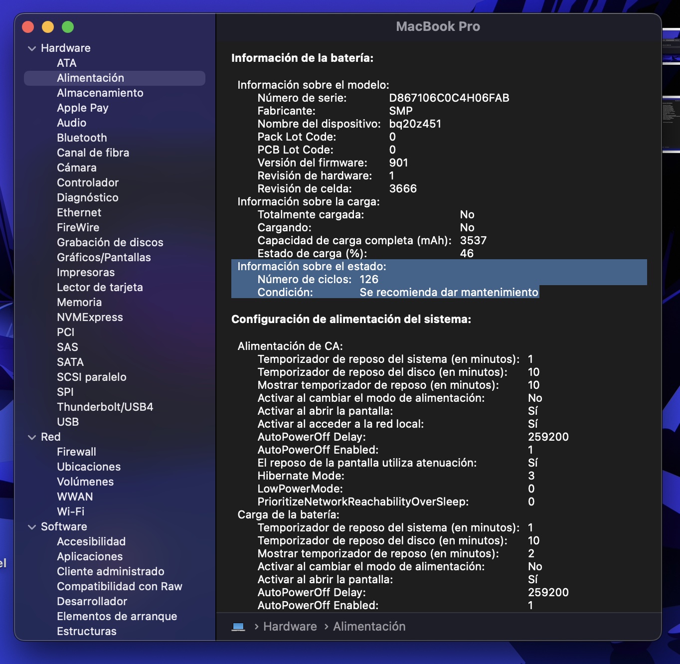This screenshot has width=680, height=664.
Task: Select the USB sidebar item
Action: point(68,422)
